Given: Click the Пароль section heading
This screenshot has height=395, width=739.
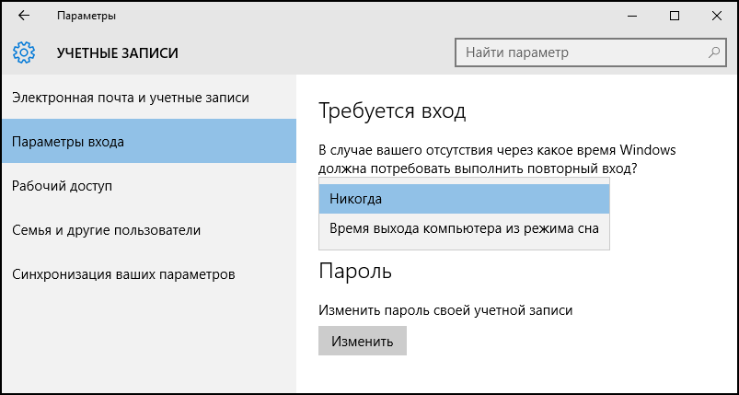Looking at the screenshot, I should (x=355, y=271).
